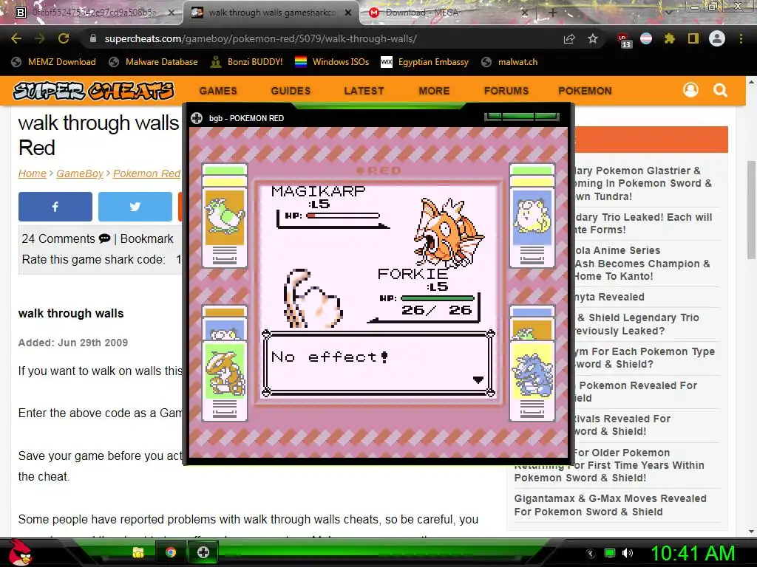The image size is (757, 567).
Task: Bookmark page with the star icon
Action: tap(593, 38)
